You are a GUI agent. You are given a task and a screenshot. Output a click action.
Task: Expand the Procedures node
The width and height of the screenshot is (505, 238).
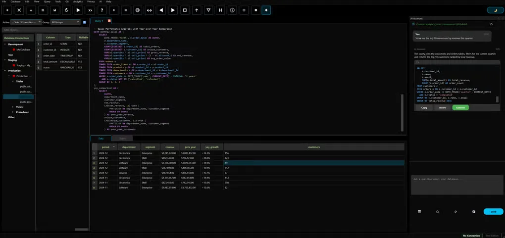[13, 112]
